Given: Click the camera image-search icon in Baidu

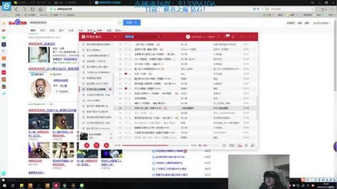Looking at the screenshot, I should coord(119,22).
